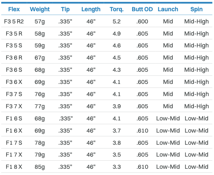Select the F1 7 S flex cell
Screen dimensions: 214x175
tap(14, 143)
